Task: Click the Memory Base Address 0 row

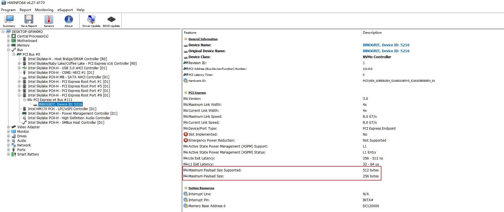Action: coord(281,206)
